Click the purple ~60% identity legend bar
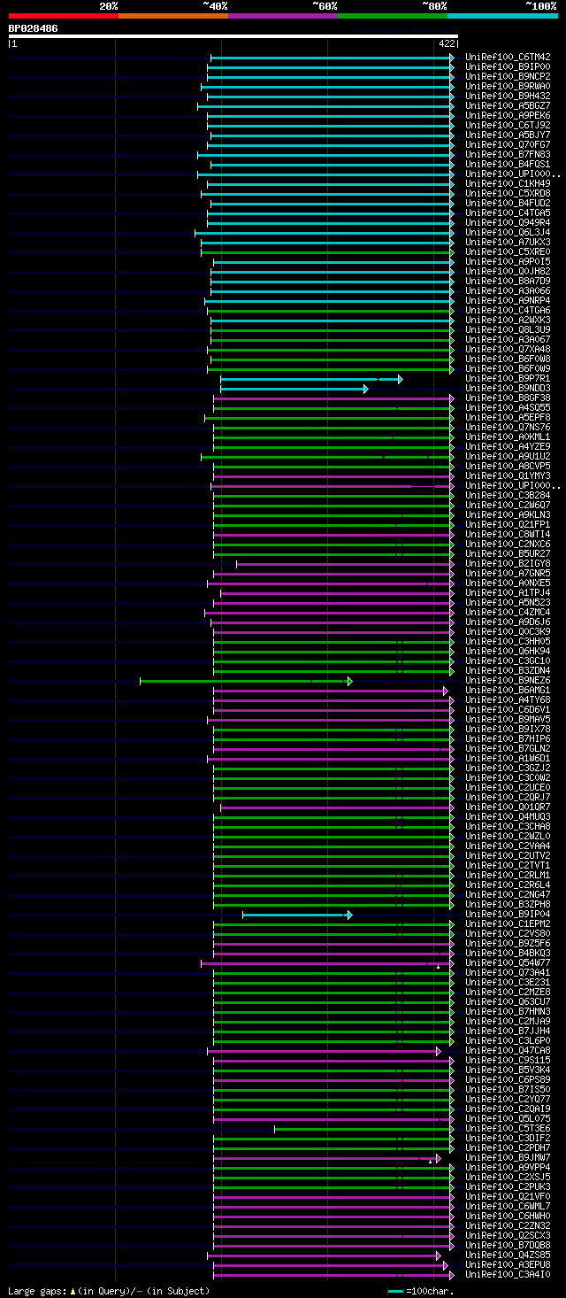This screenshot has width=566, height=1298. (282, 16)
